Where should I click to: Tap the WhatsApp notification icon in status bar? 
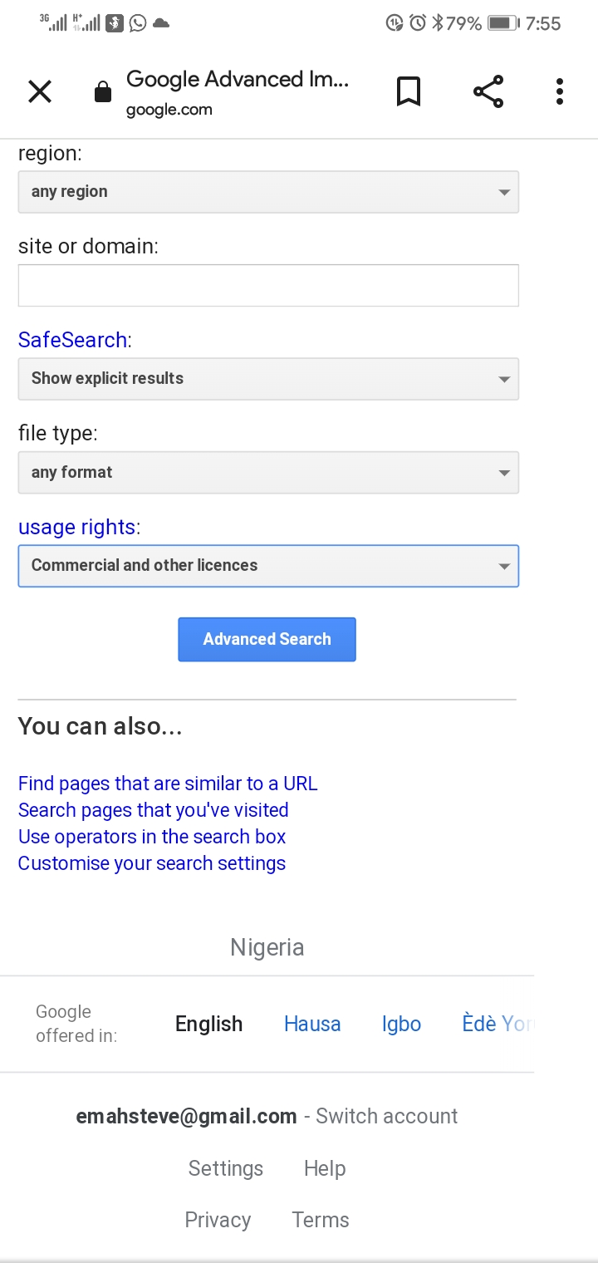click(138, 23)
